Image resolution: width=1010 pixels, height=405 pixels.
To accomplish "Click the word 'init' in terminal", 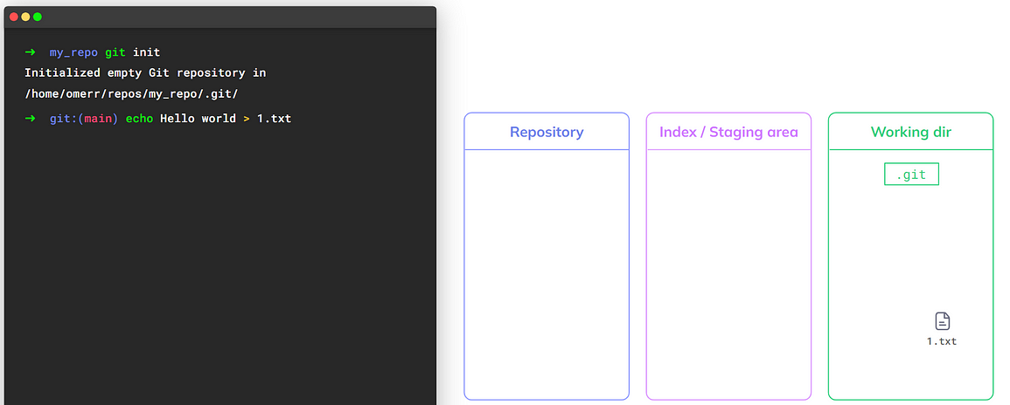I will coord(146,52).
